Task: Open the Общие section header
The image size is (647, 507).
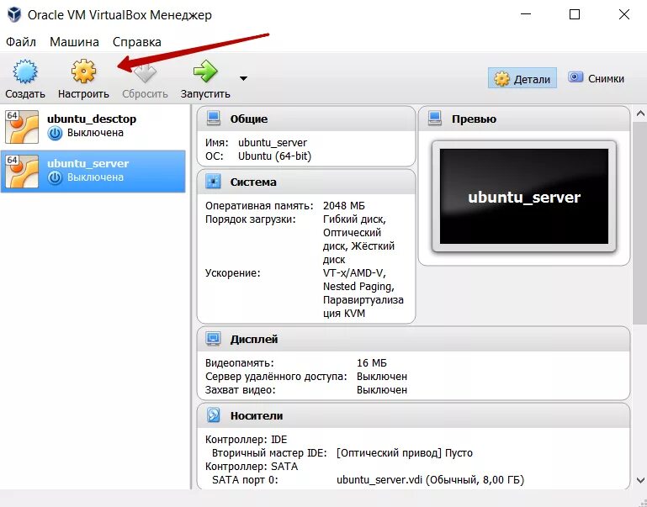Action: click(x=306, y=119)
